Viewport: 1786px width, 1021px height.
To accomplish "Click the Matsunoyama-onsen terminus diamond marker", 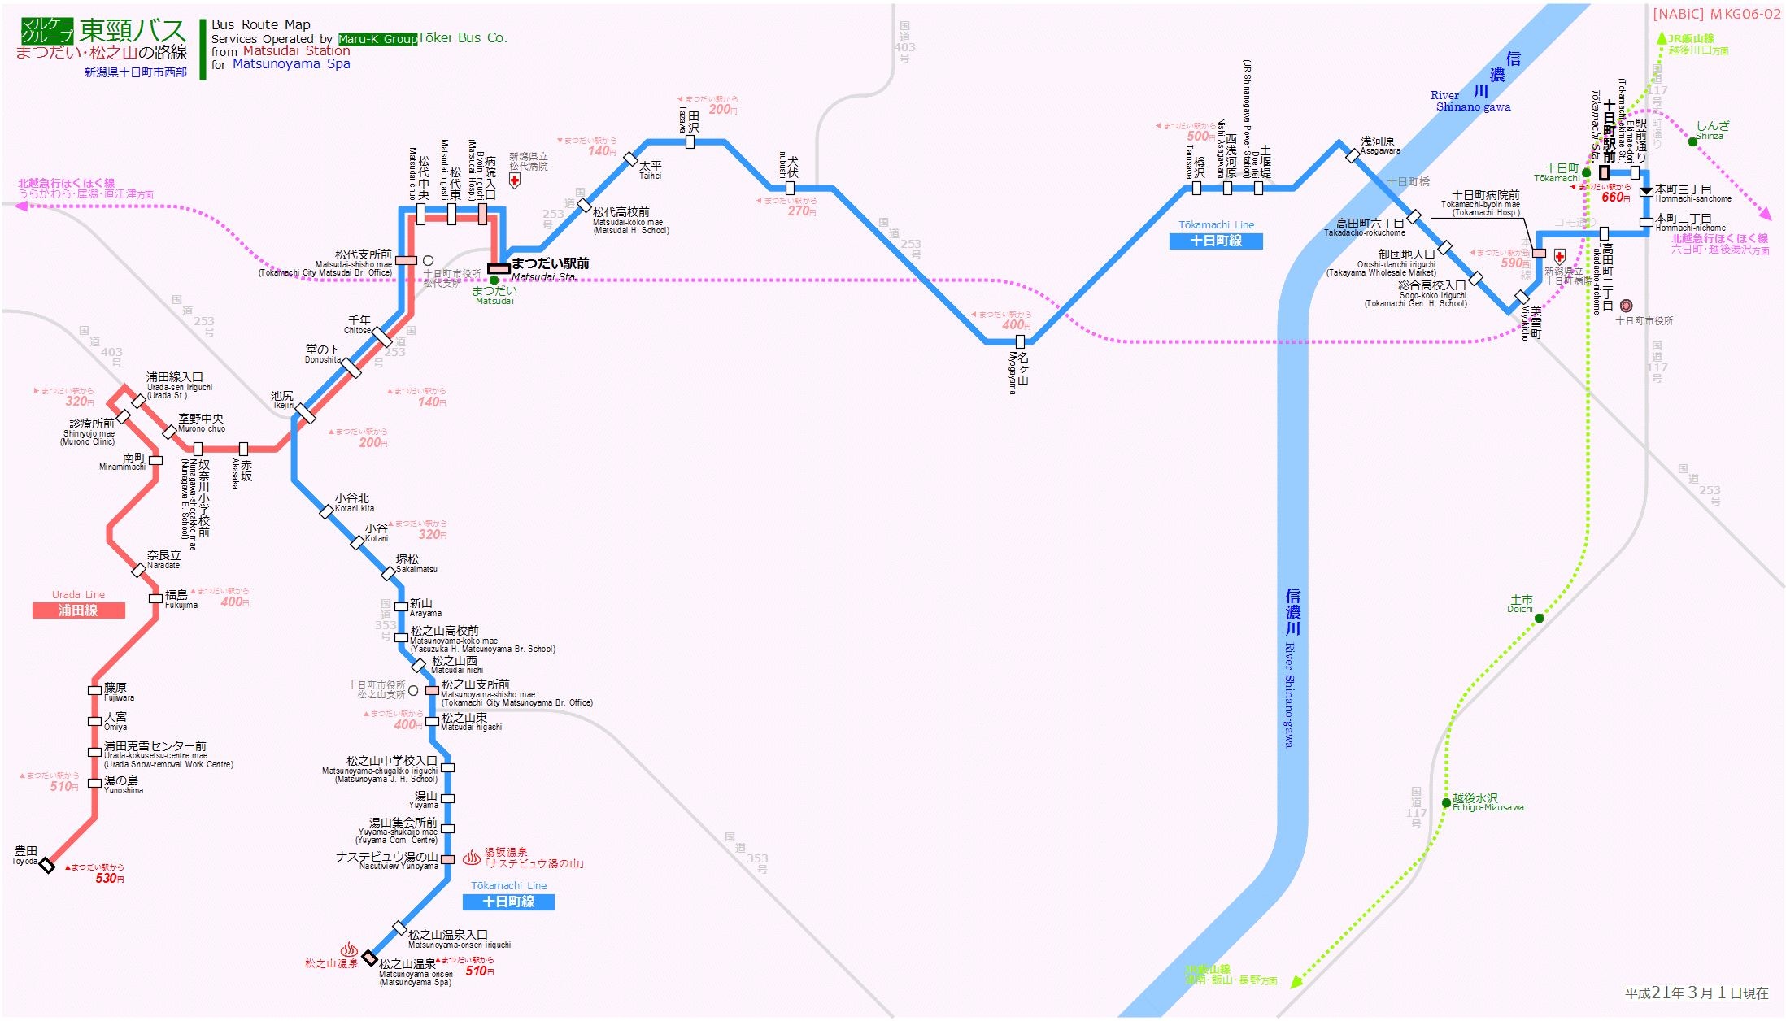I will (x=369, y=958).
